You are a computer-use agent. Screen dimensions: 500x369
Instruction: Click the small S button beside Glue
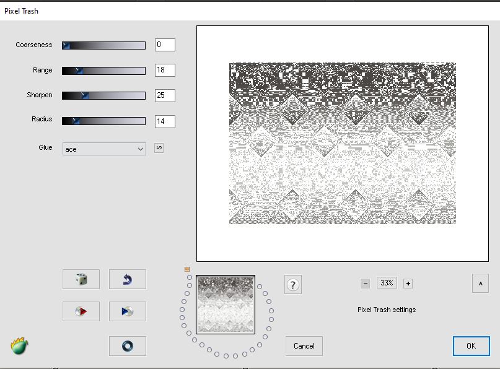pos(159,148)
